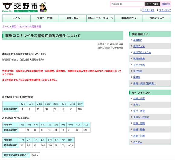Open the ごみの収集 sidebar link
Image resolution: width=175 pixels, height=160 pixels.
point(139,65)
